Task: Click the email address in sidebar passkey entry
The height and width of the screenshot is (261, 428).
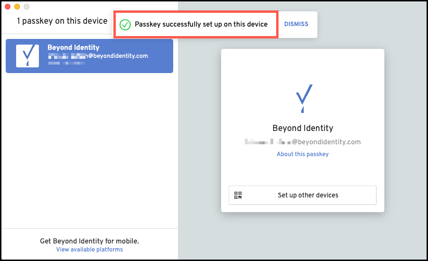Action: coord(98,56)
